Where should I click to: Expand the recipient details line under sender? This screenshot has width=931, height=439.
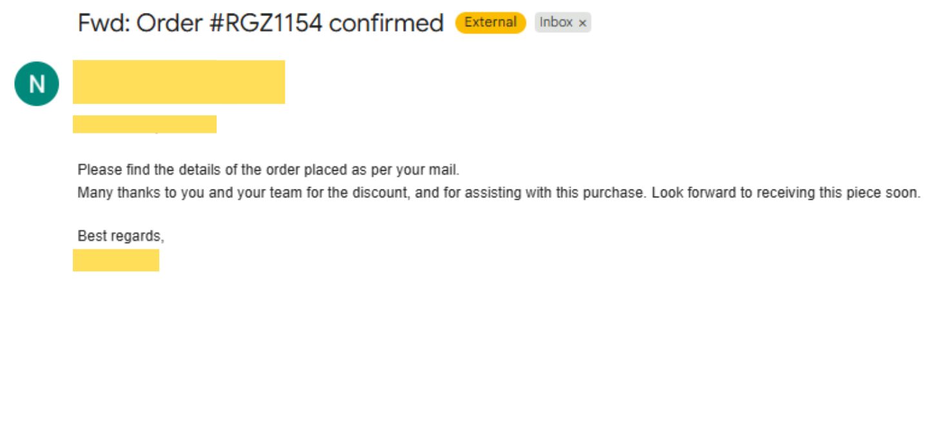(146, 122)
